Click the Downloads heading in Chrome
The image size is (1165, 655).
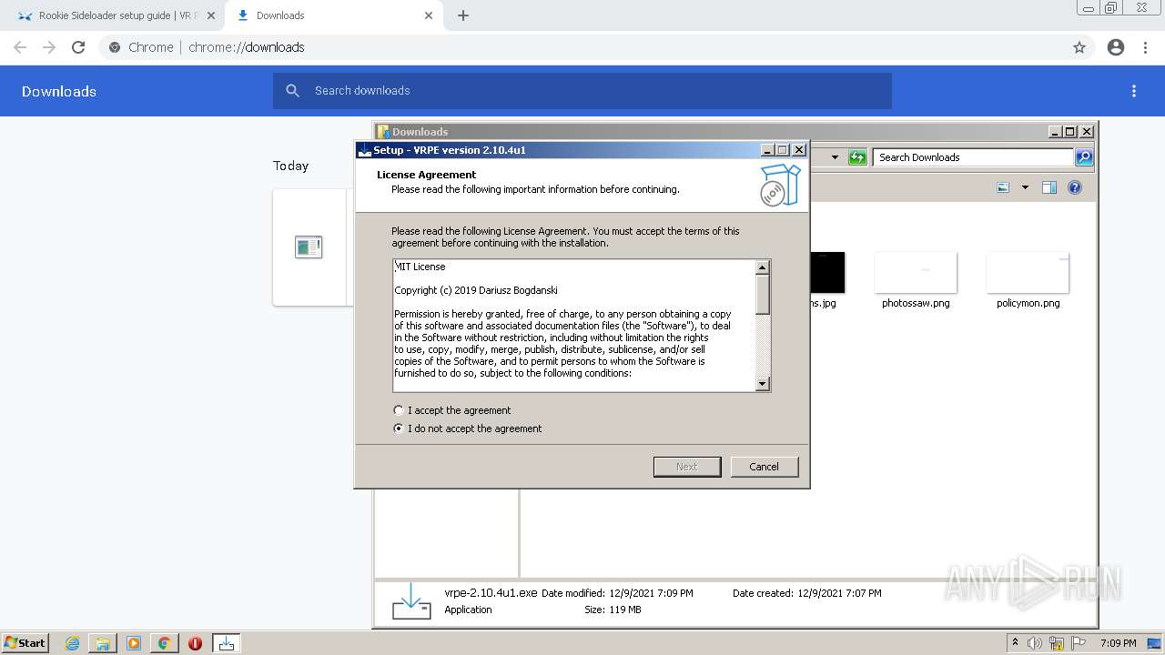click(x=59, y=91)
